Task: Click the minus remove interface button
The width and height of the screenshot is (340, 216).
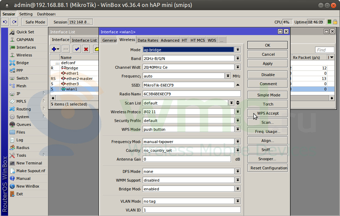Action: (x=66, y=49)
